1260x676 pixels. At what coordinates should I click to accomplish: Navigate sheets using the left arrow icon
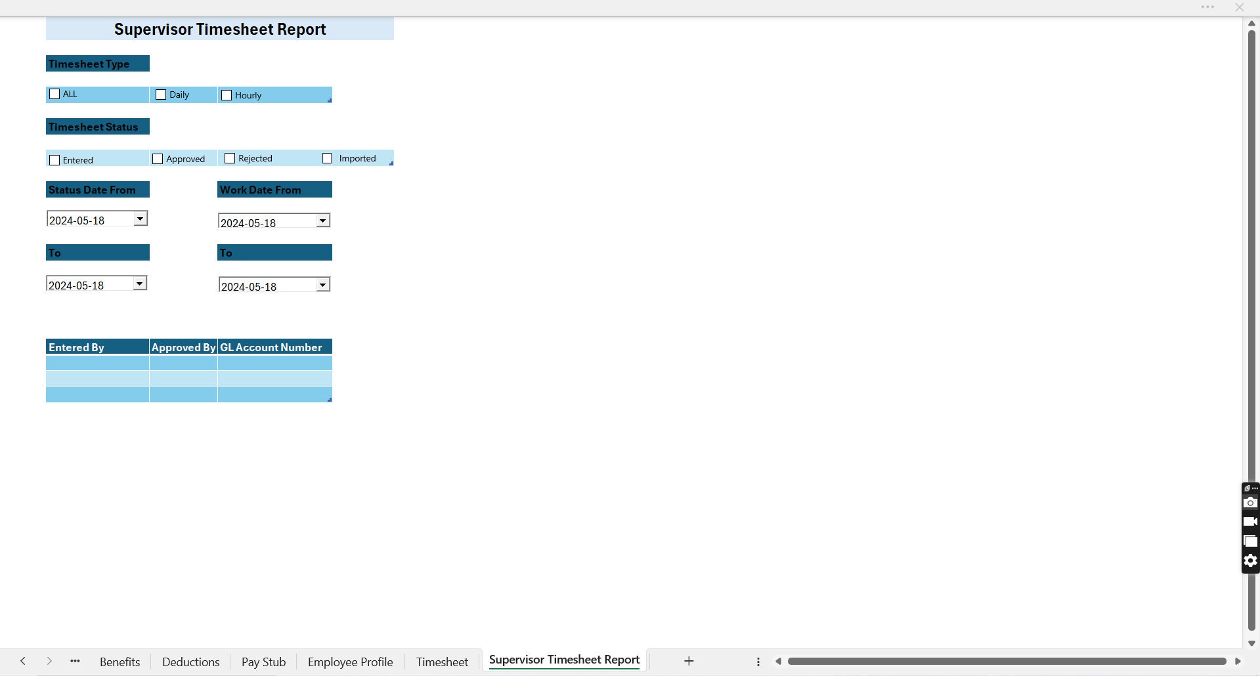pos(22,661)
